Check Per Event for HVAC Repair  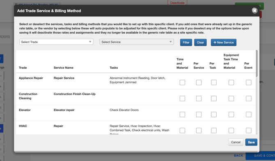click(x=248, y=130)
